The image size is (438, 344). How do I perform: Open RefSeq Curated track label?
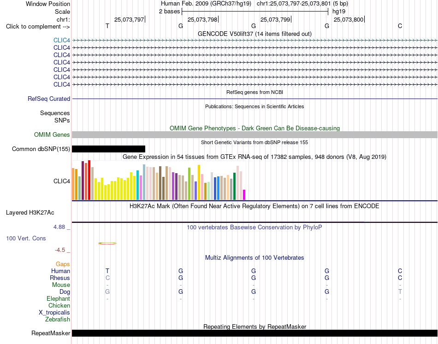tap(49, 99)
